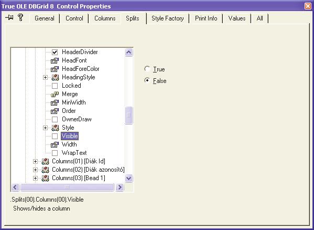Select the True radio button
This screenshot has width=314, height=230.
coord(147,69)
